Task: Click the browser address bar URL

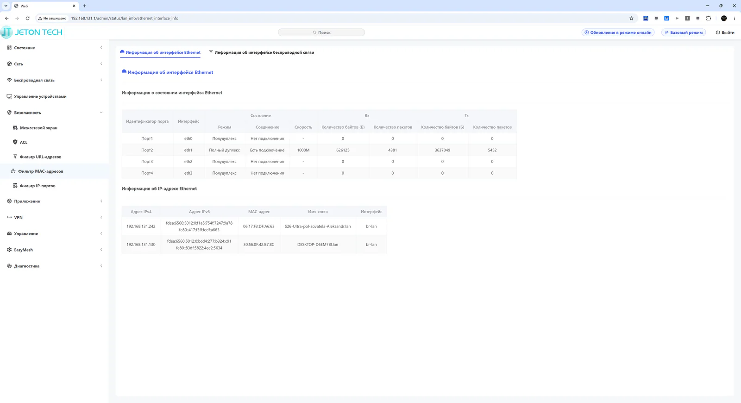Action: (125, 19)
